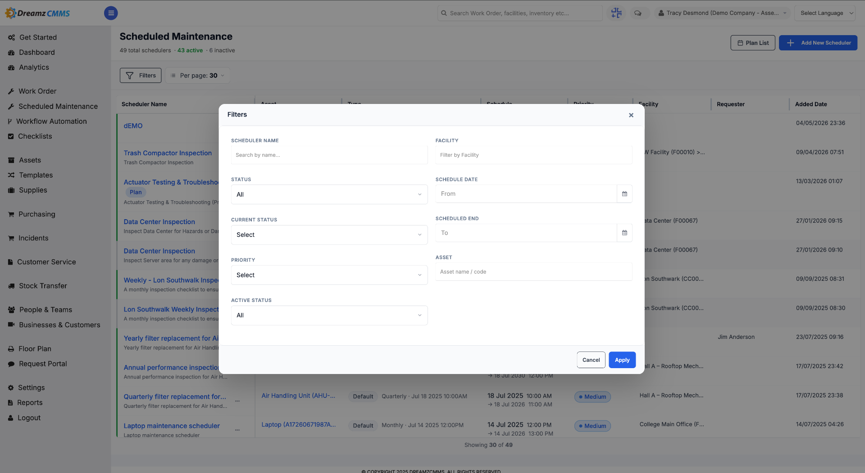Screen dimensions: 865x473
Task: Click the Stock Transfer truck icon
Action: pyautogui.click(x=11, y=286)
